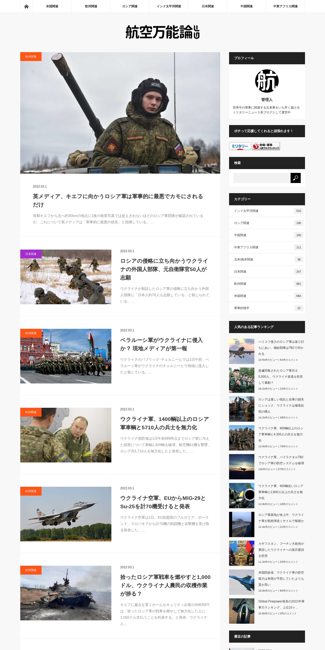Open ranking article 米国防総省、ウクライナ軍の防空能力
The height and width of the screenshot is (650, 325).
tap(281, 579)
